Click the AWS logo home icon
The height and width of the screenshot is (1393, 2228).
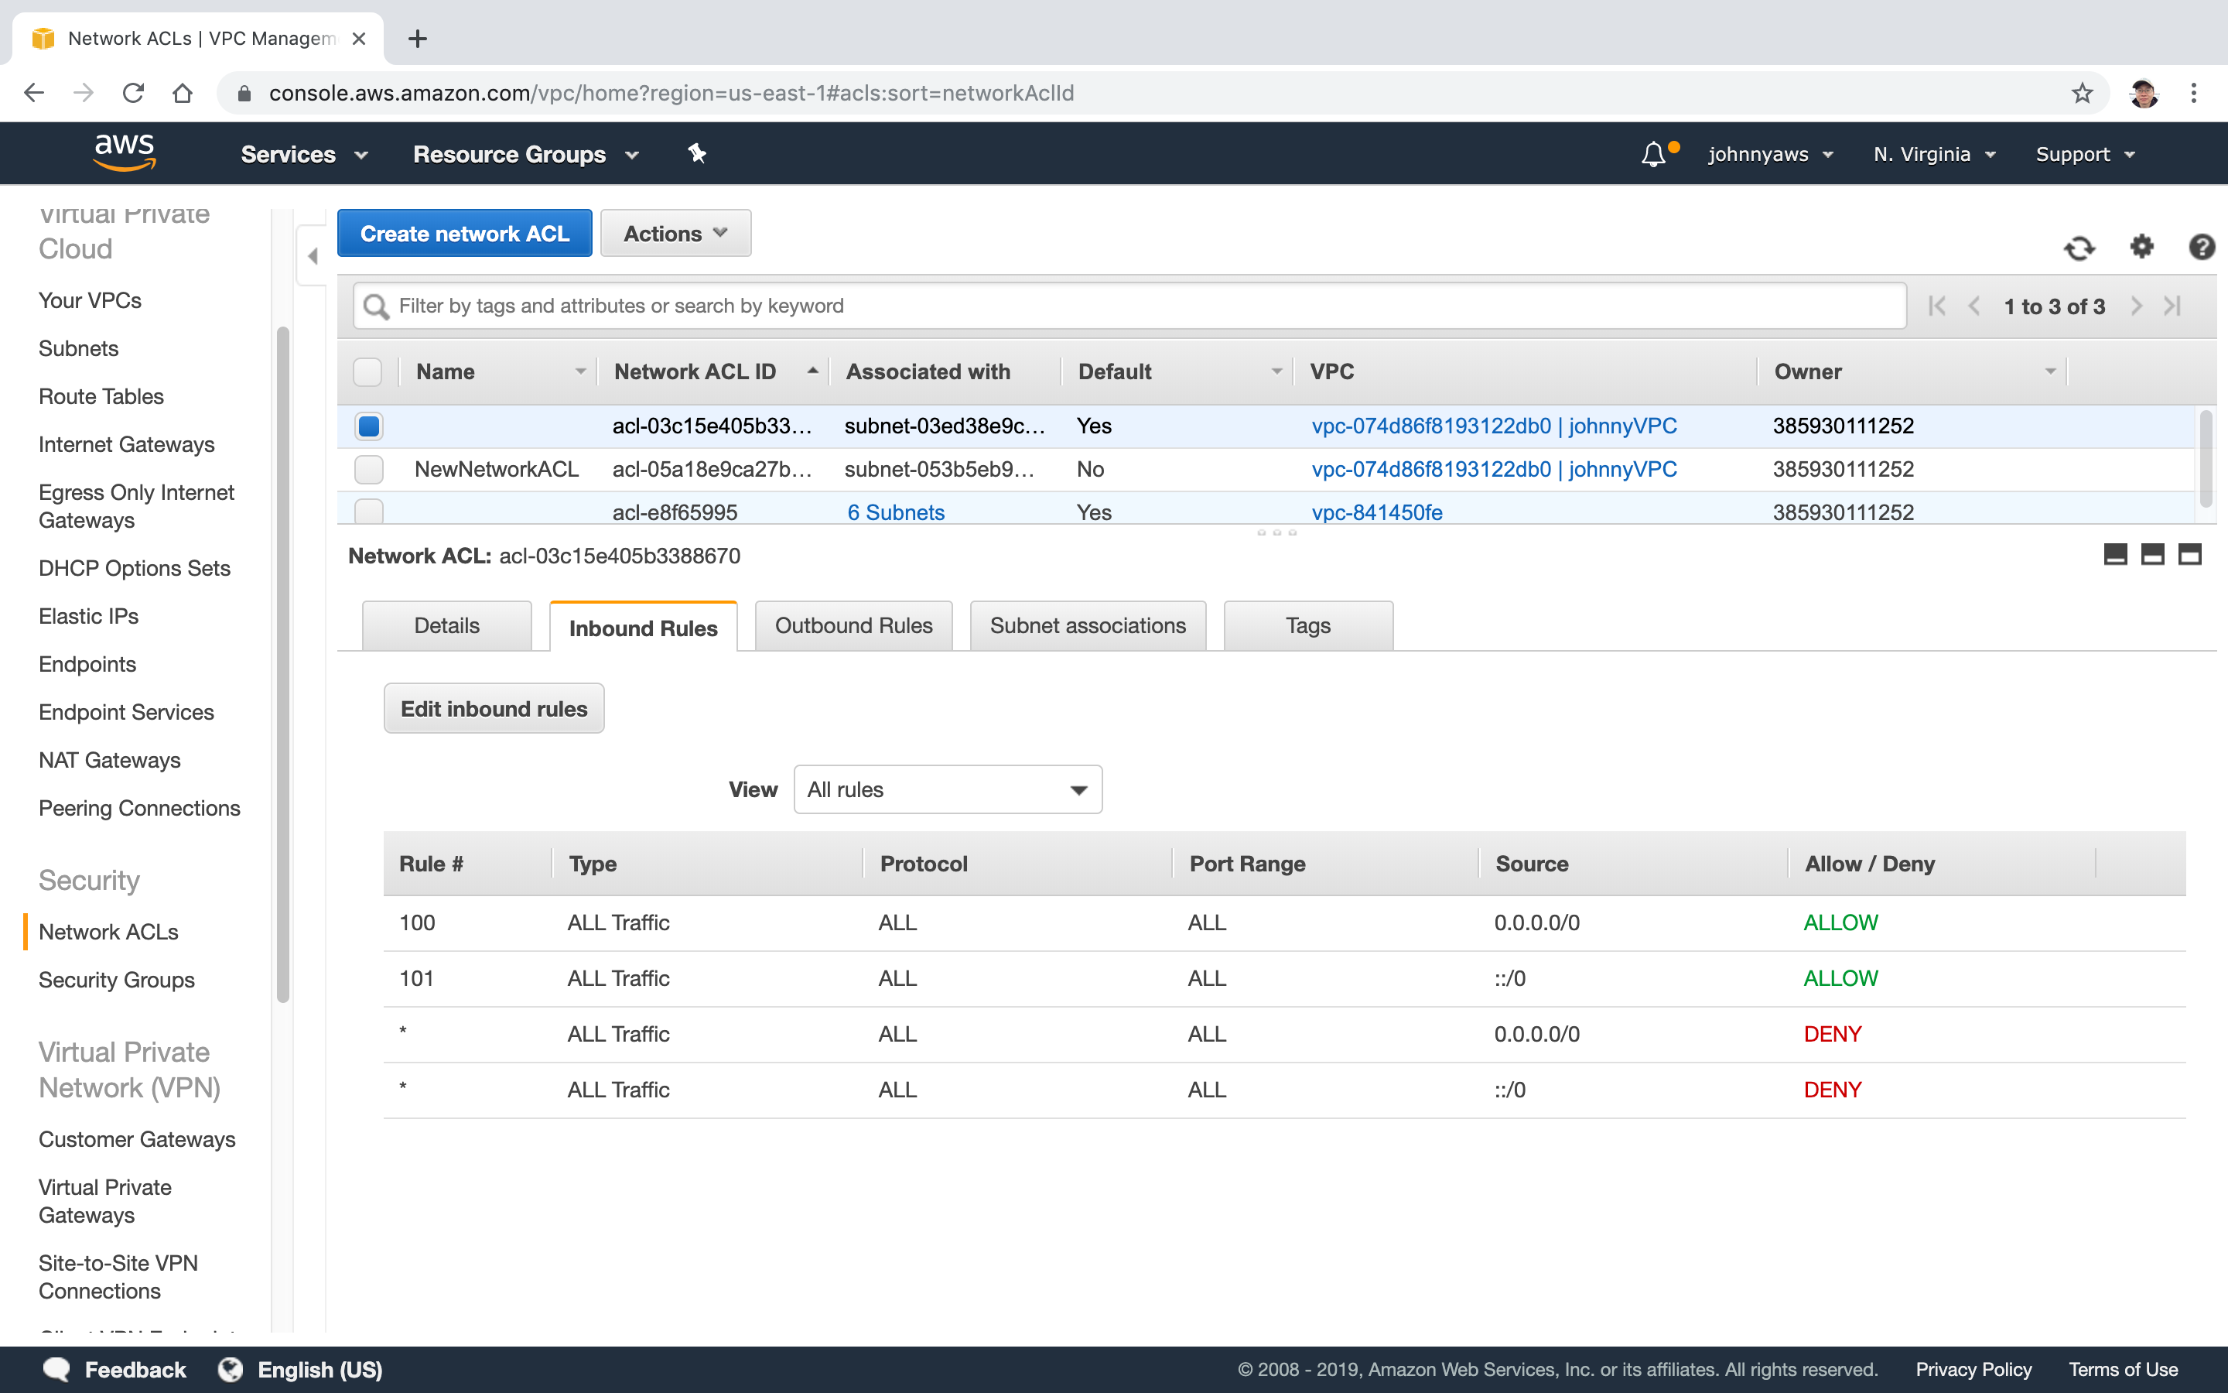coord(125,153)
